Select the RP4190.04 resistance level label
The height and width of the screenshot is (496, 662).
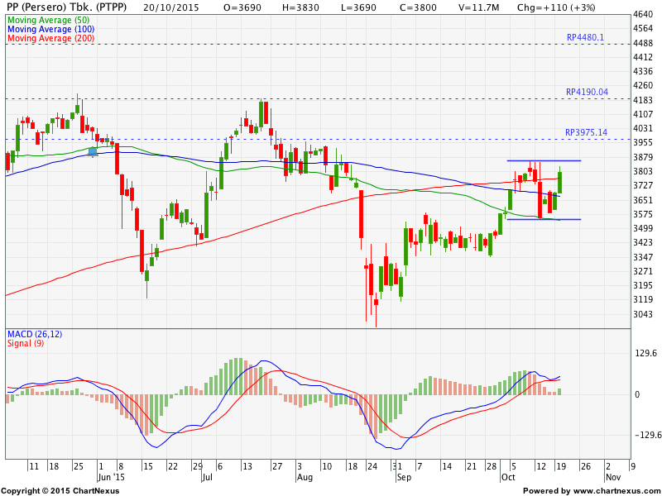click(x=586, y=92)
